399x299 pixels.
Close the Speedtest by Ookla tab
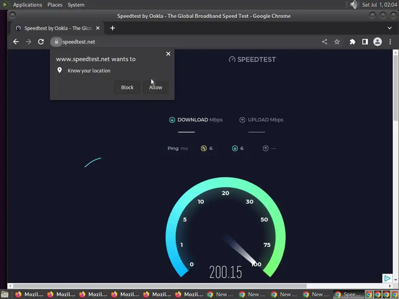98,28
